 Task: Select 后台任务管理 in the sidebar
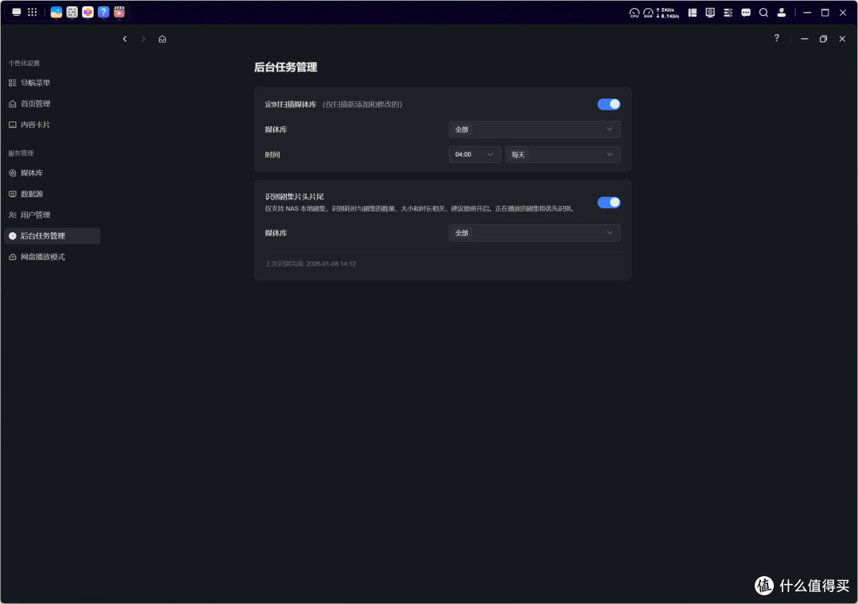[x=52, y=235]
